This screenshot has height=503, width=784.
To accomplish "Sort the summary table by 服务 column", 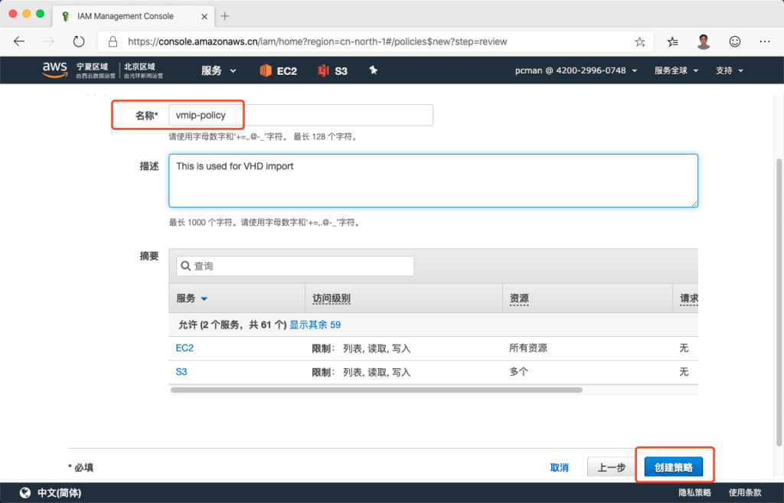I will (x=191, y=299).
